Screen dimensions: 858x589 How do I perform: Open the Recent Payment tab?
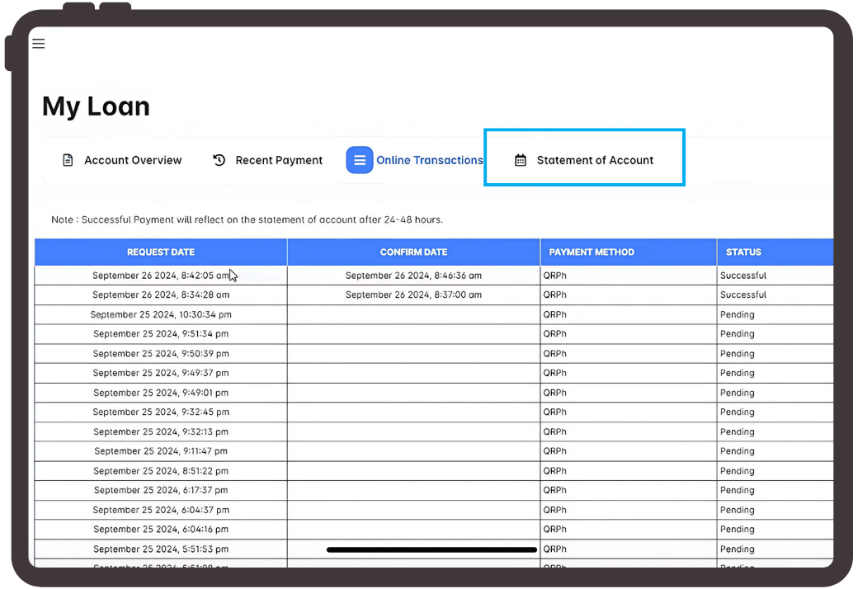[279, 160]
